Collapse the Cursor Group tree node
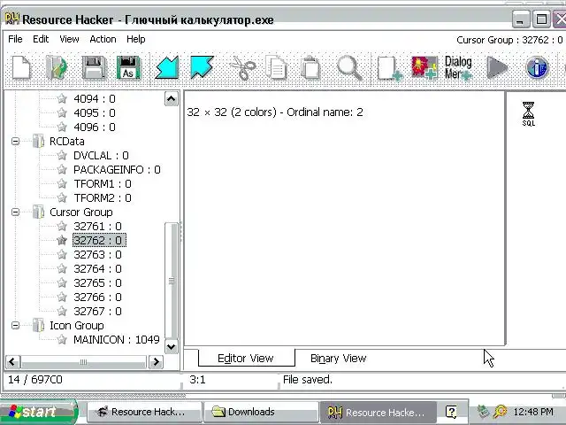Viewport: 566px width, 425px height. [x=15, y=212]
